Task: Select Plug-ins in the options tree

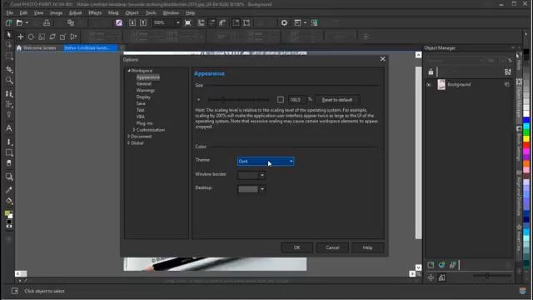Action: (144, 123)
